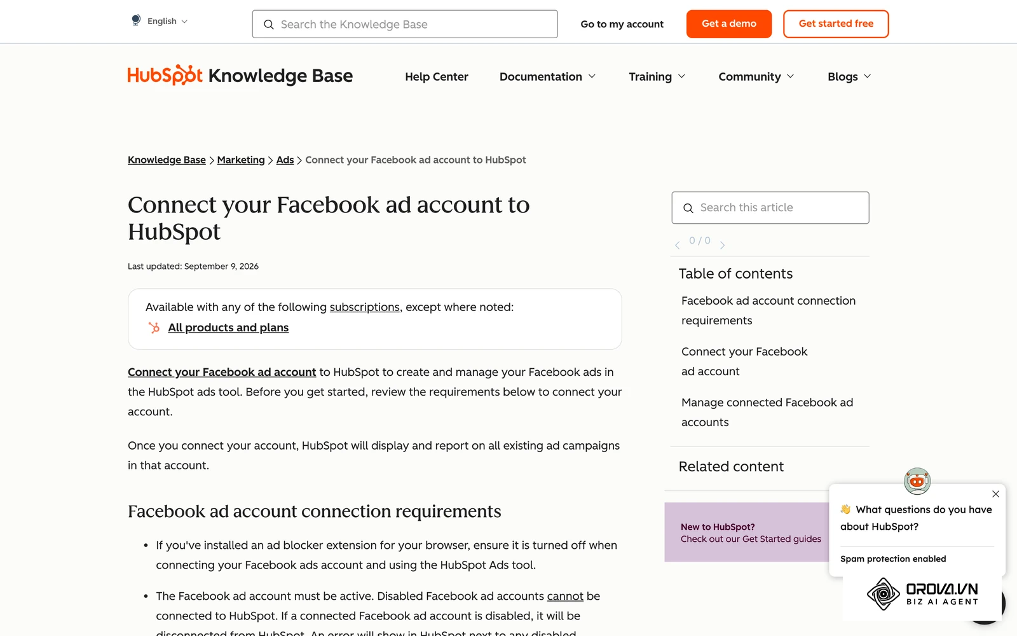
Task: Expand the Blogs menu
Action: click(849, 77)
